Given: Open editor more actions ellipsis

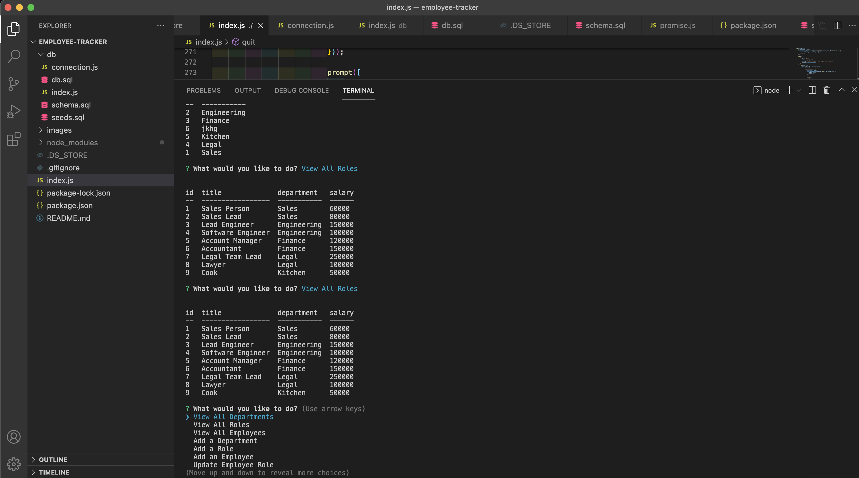Looking at the screenshot, I should tap(852, 26).
